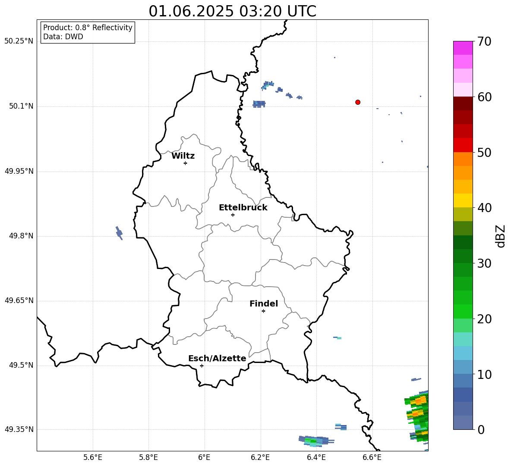This screenshot has height=466, width=511.
Task: Click the 49.95°N latitude label
Action: (19, 171)
